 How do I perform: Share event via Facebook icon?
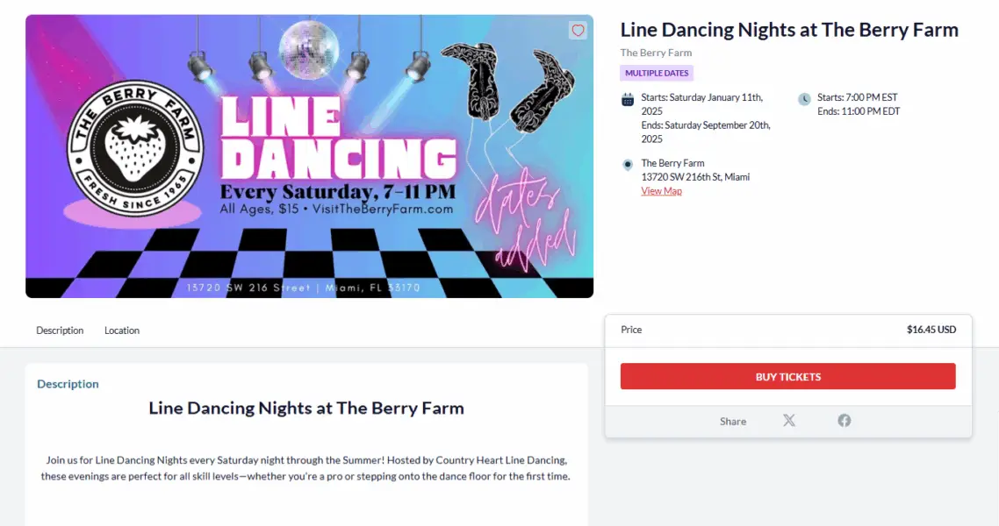(844, 421)
